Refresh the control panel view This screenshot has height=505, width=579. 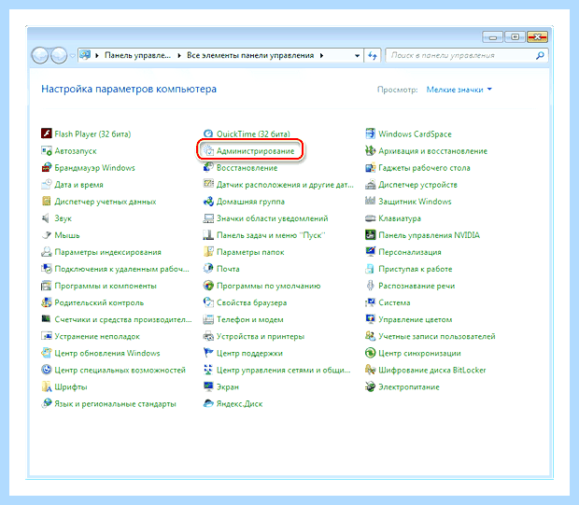[373, 56]
